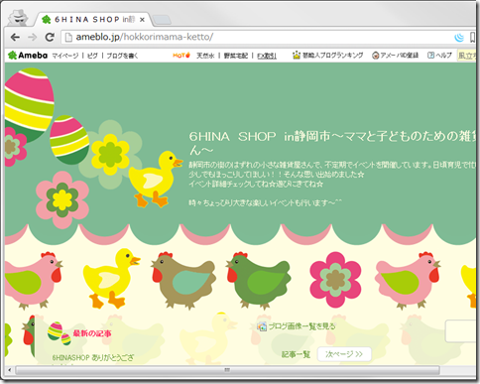
Task: Click the help question mark icon
Action: (x=430, y=56)
